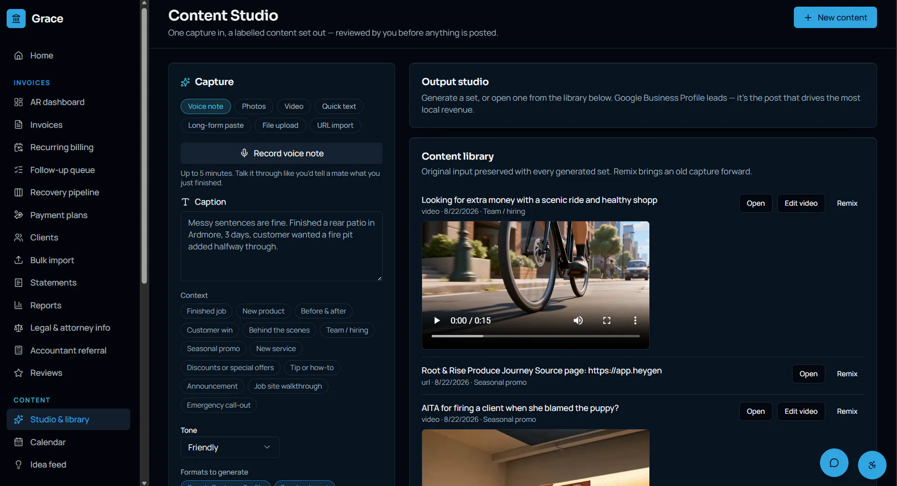Select the File upload capture type
The image size is (897, 486).
point(280,125)
